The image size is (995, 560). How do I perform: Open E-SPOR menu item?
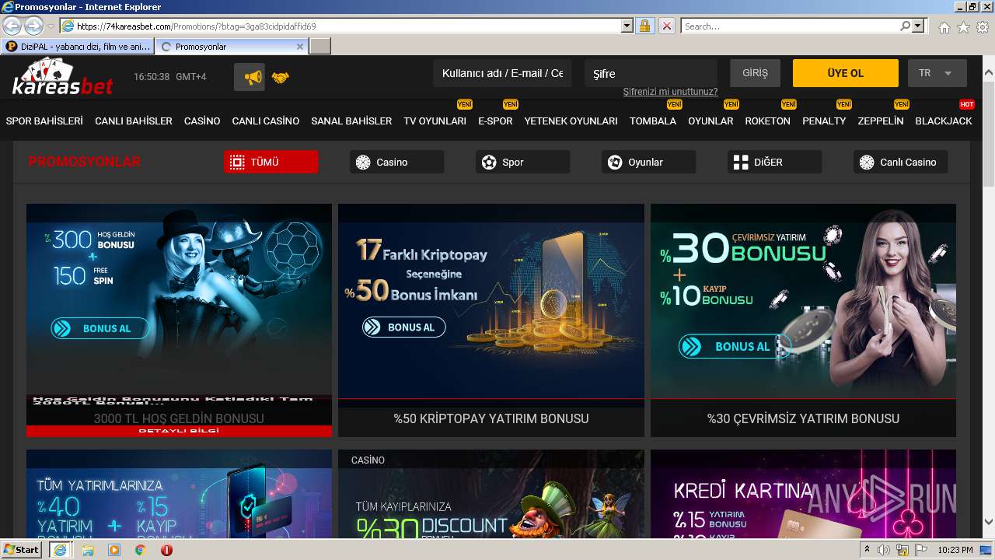[x=495, y=121]
